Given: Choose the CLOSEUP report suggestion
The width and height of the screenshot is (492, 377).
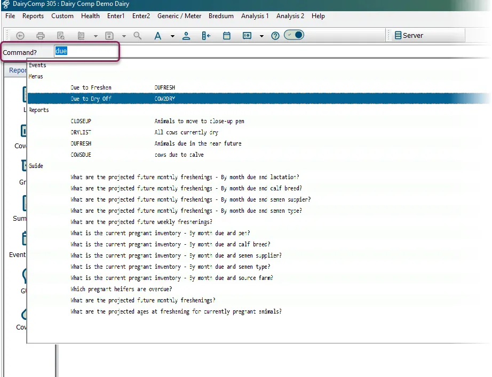Looking at the screenshot, I should pos(258,121).
